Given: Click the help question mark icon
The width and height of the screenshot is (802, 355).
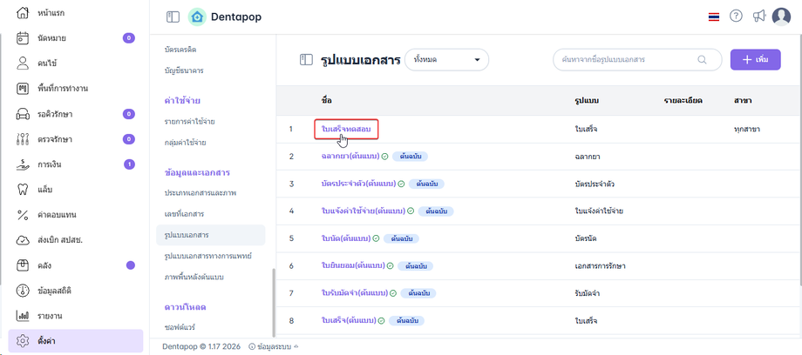Looking at the screenshot, I should (x=737, y=17).
